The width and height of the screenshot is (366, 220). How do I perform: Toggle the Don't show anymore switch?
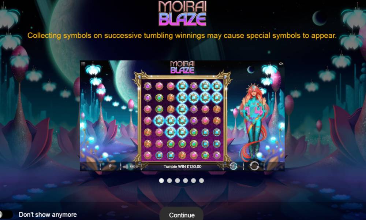(6, 214)
